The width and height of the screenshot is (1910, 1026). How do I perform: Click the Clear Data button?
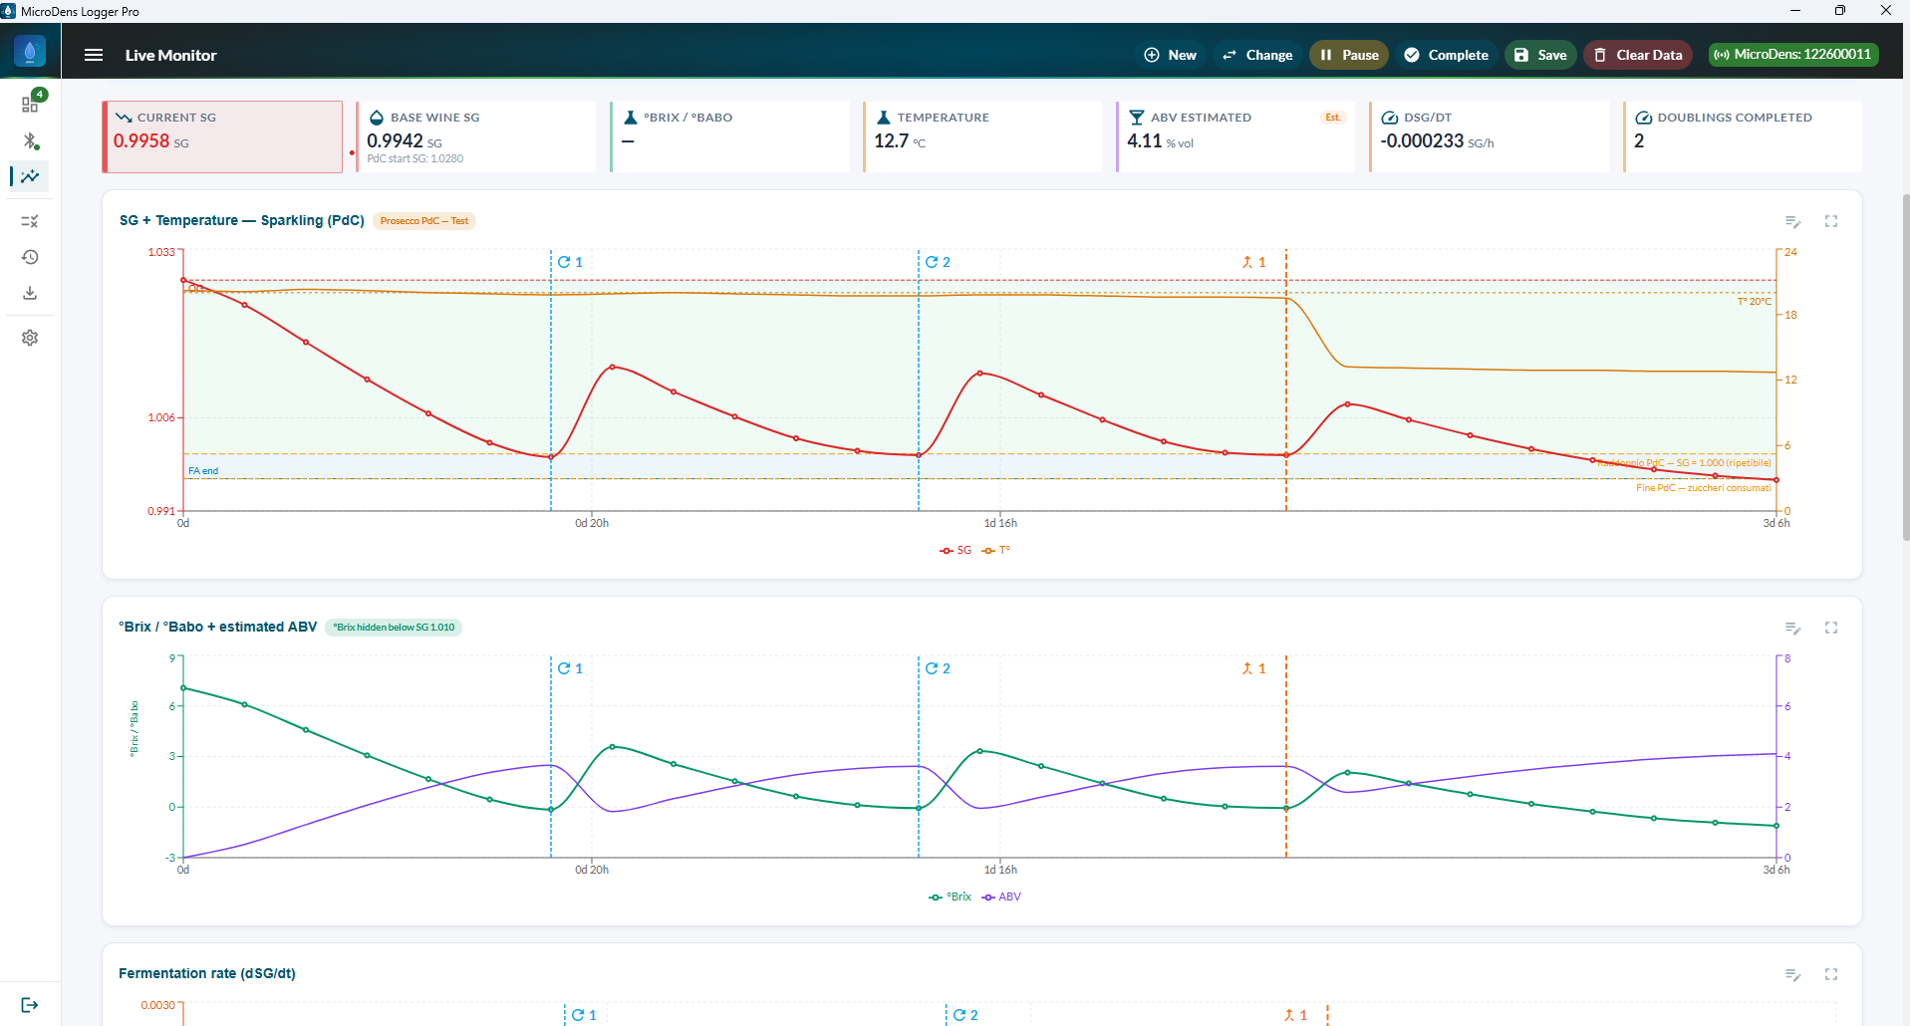click(x=1638, y=55)
